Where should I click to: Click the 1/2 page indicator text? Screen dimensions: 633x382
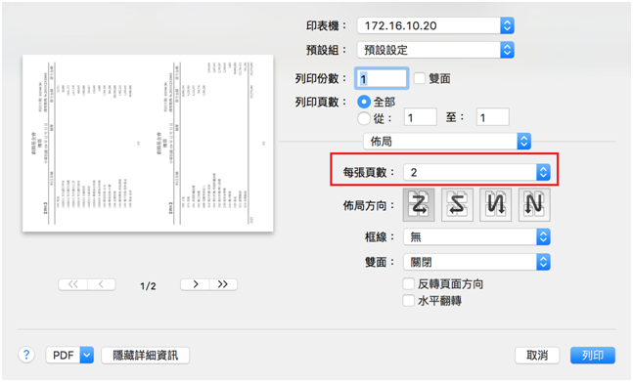coord(148,285)
